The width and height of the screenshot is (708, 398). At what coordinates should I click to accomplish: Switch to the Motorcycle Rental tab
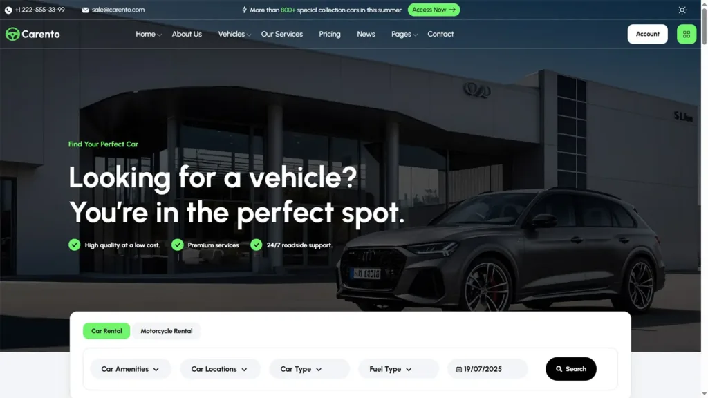pos(166,331)
